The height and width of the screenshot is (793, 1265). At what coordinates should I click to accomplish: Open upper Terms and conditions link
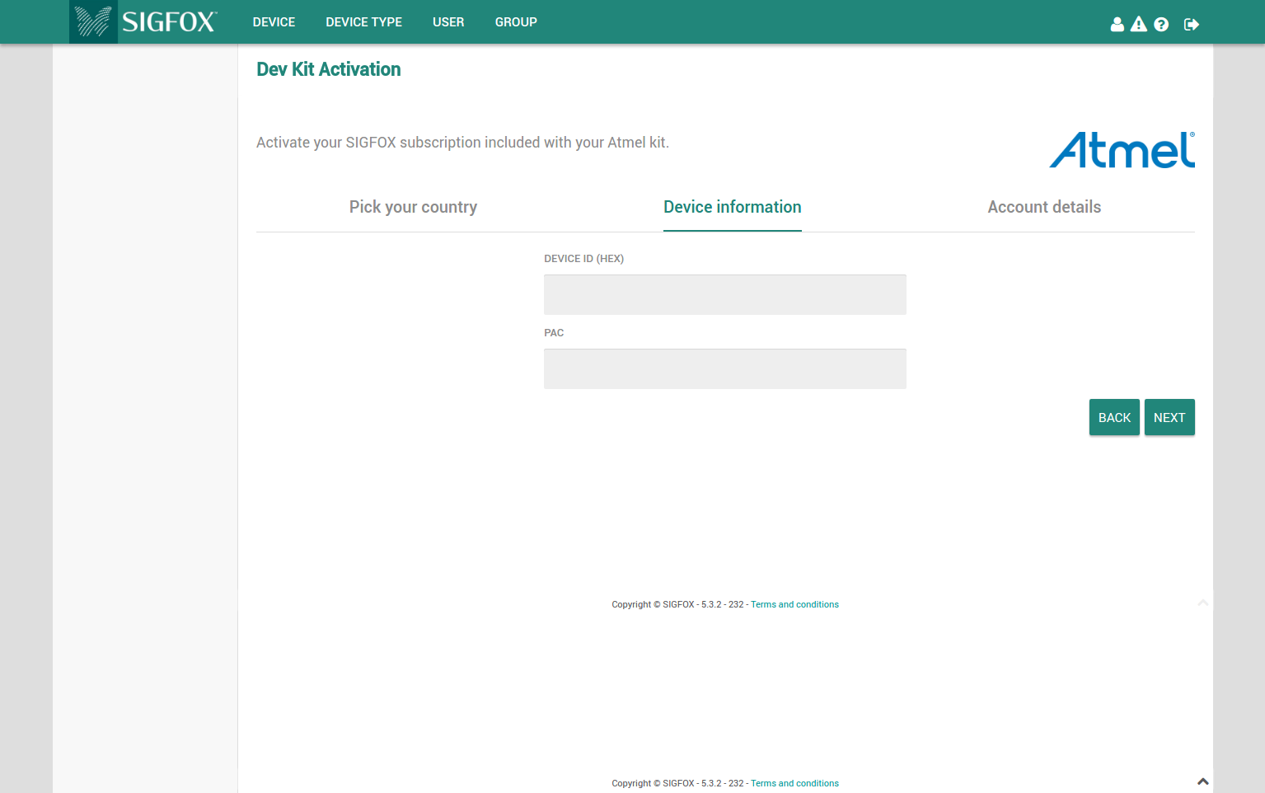(x=794, y=604)
